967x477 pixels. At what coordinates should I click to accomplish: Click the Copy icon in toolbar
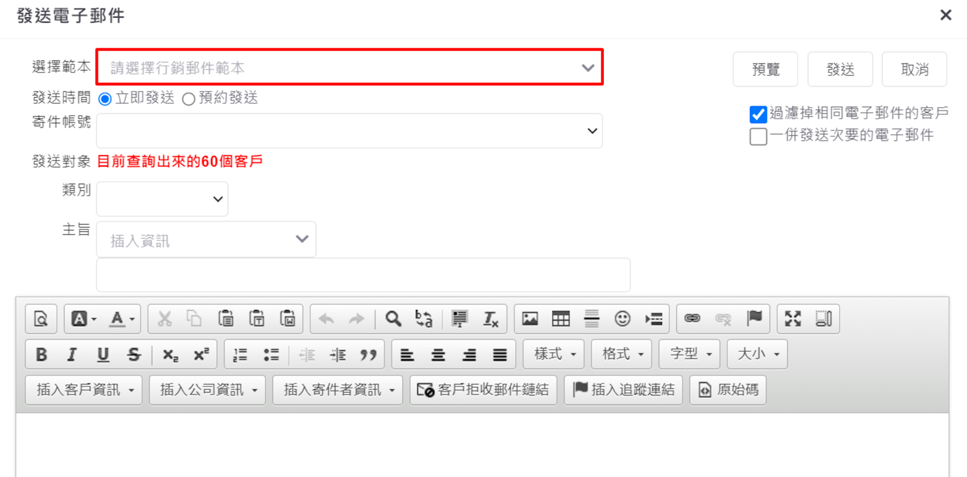click(x=194, y=319)
